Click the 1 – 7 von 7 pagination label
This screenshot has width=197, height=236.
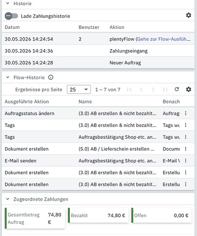tap(108, 90)
